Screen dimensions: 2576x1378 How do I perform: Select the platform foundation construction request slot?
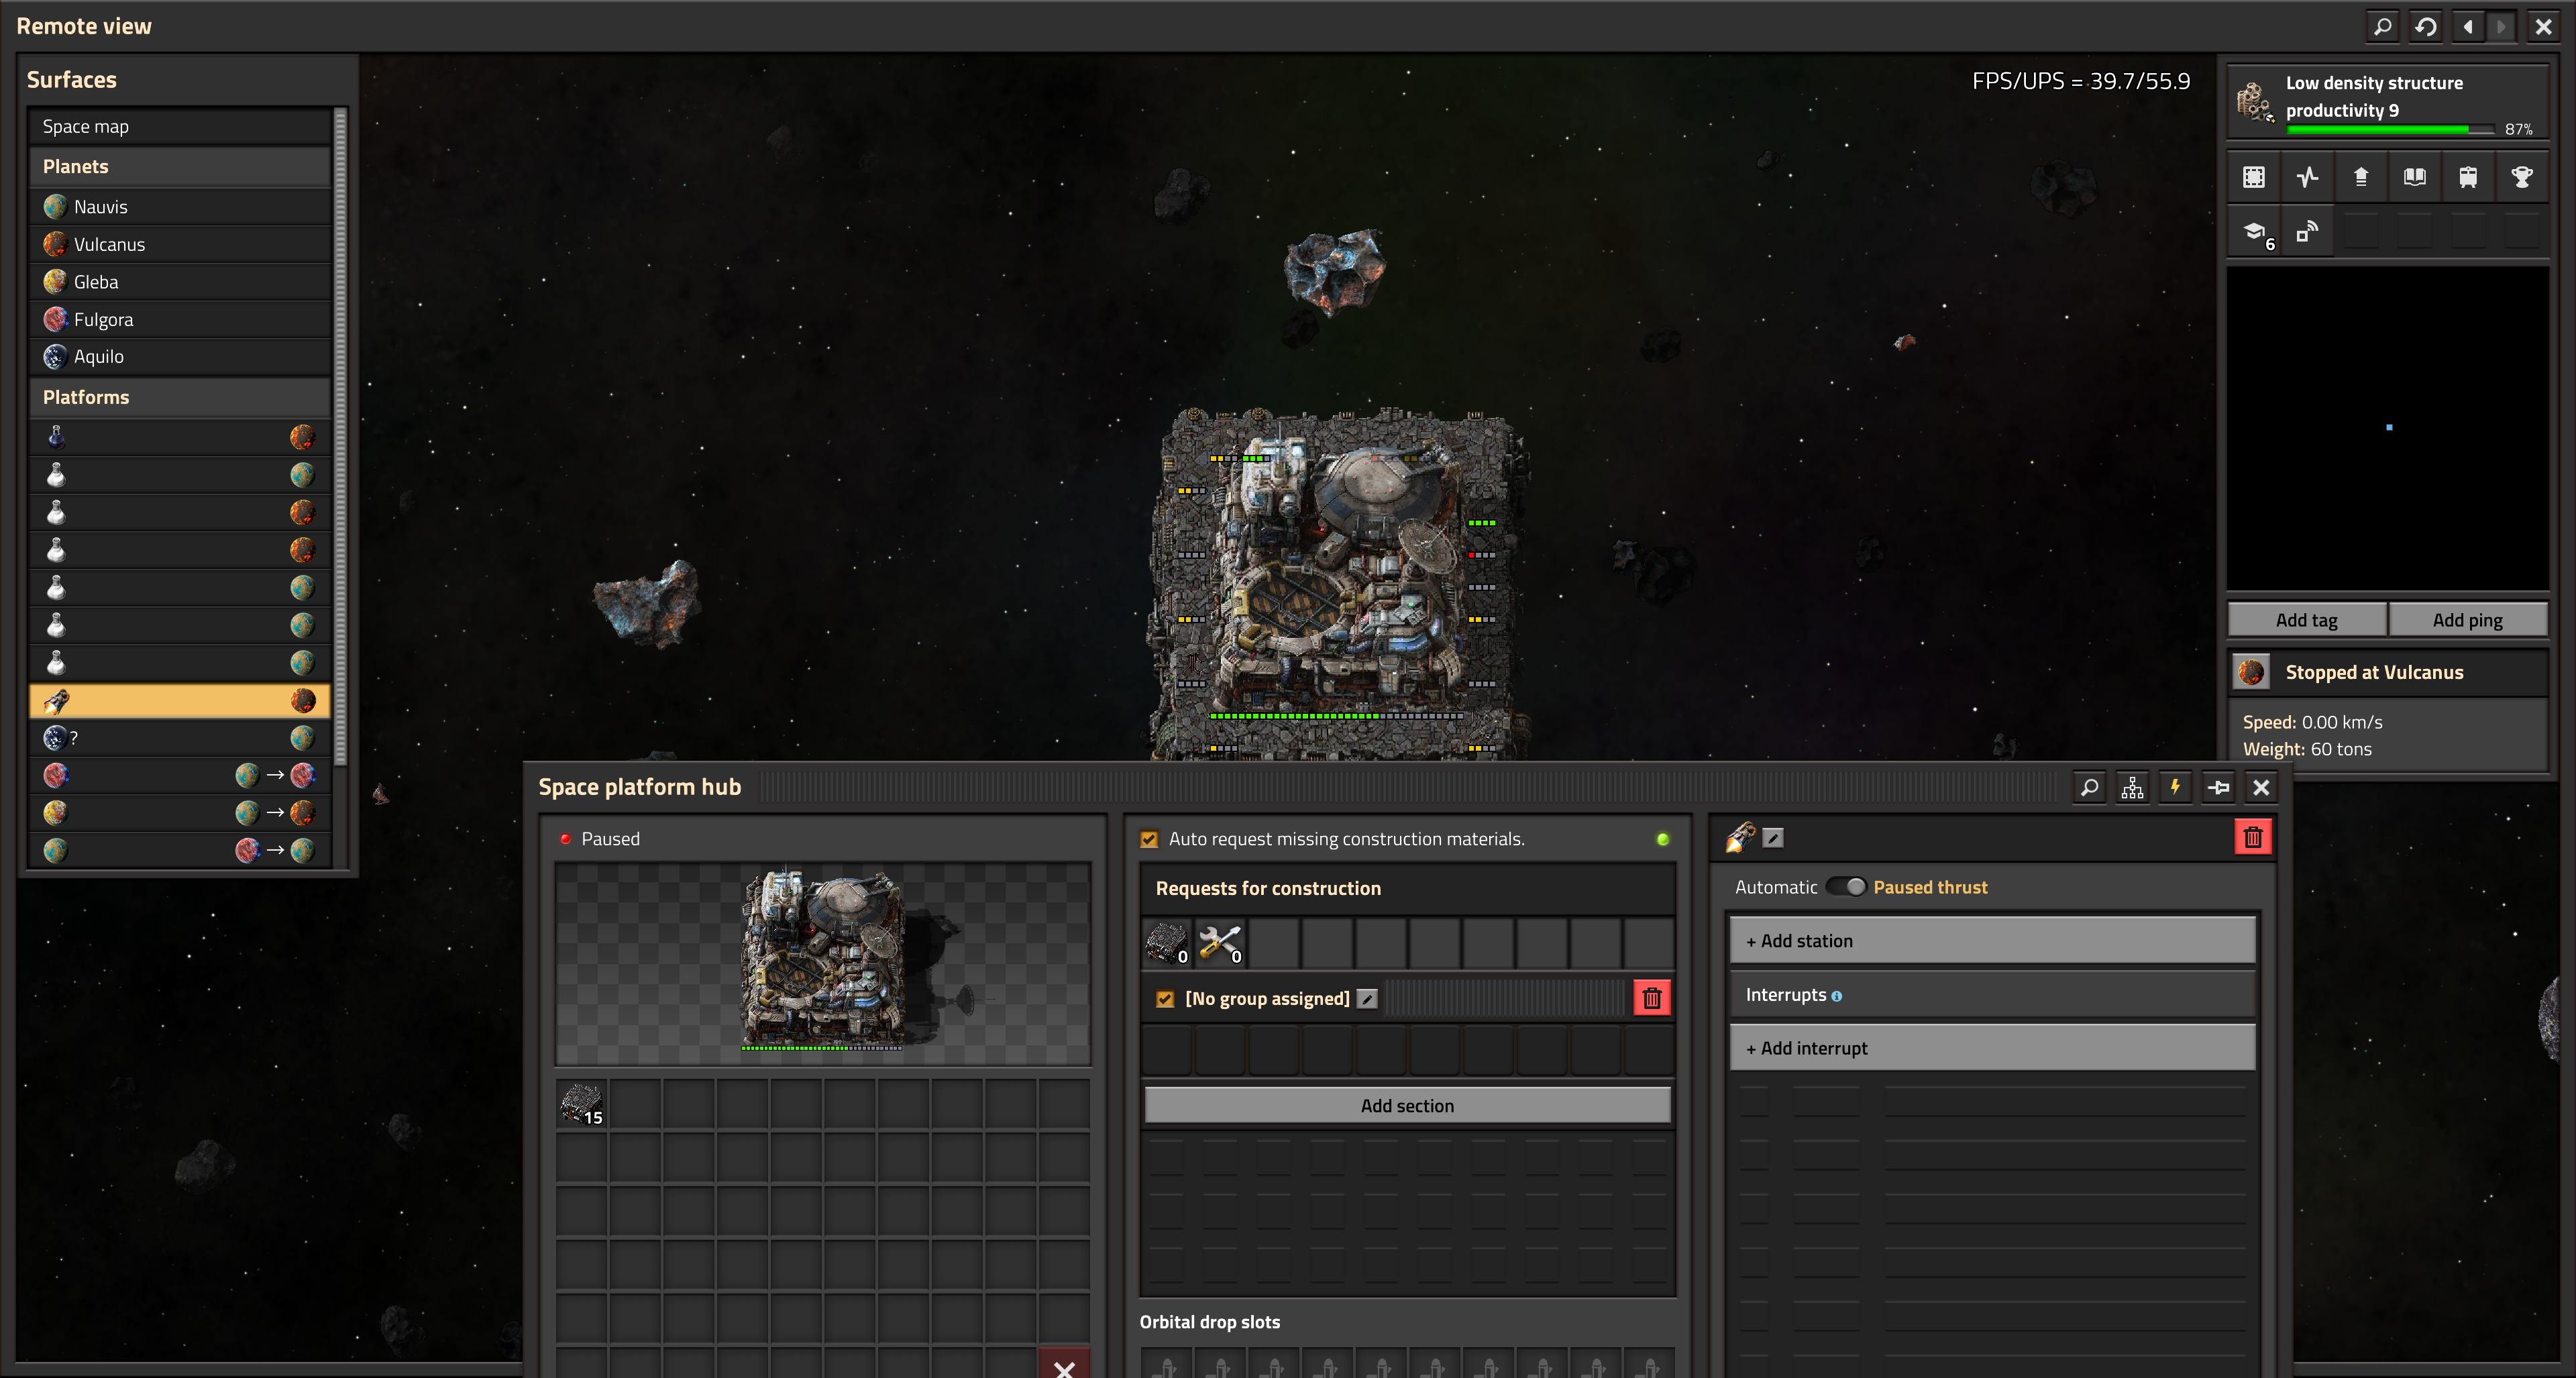(1166, 942)
